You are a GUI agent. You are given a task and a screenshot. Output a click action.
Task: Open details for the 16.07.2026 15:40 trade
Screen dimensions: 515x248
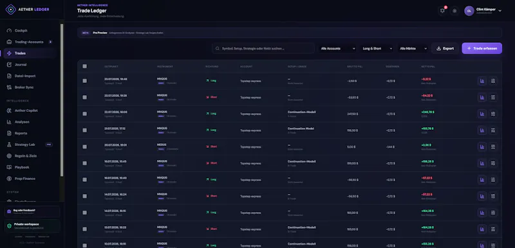tap(492, 179)
